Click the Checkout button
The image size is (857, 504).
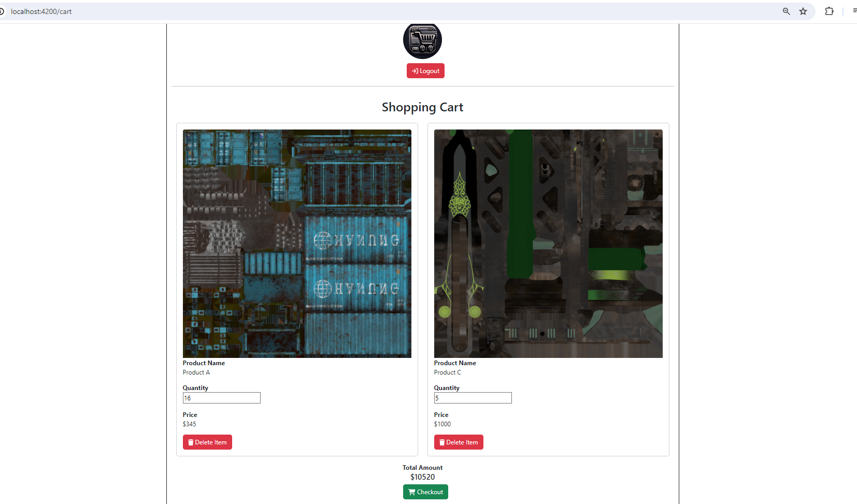pos(425,492)
